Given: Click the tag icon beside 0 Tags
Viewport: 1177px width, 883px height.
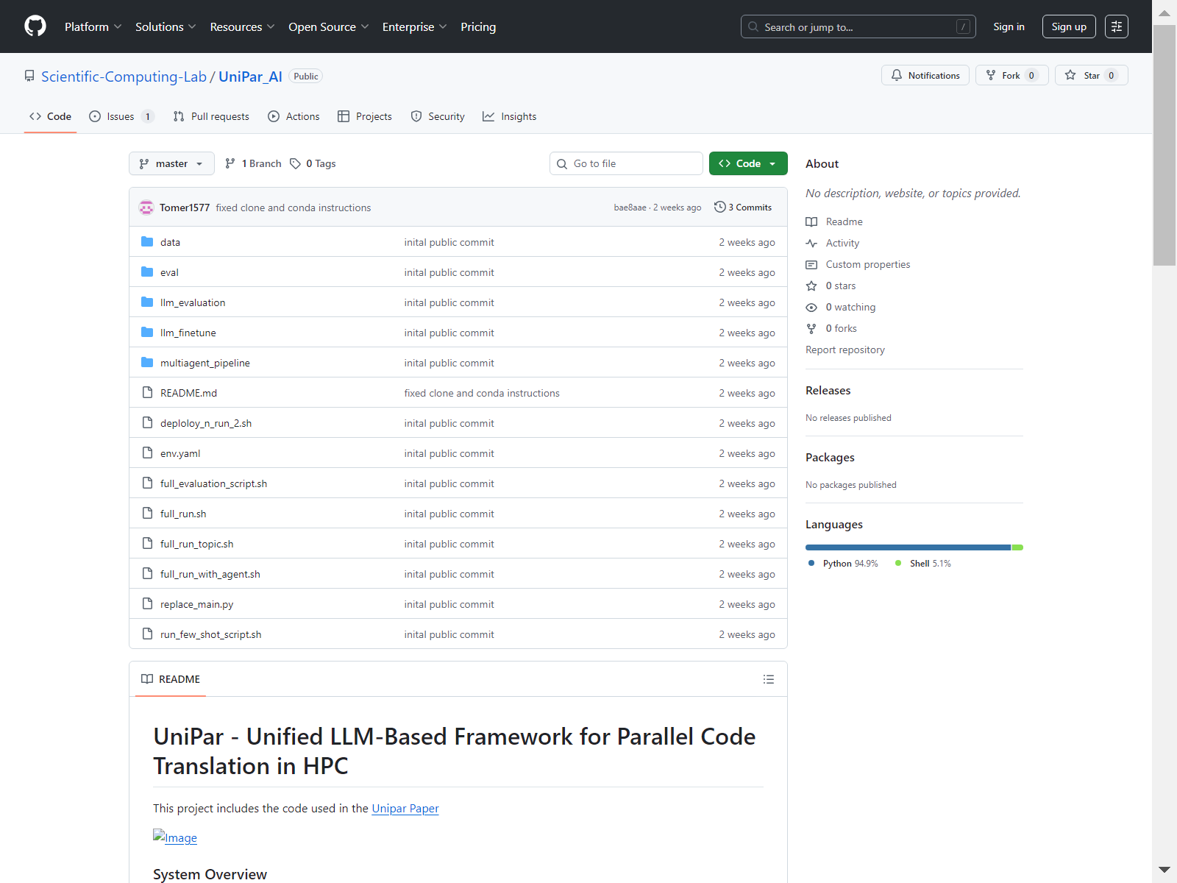Looking at the screenshot, I should (295, 163).
